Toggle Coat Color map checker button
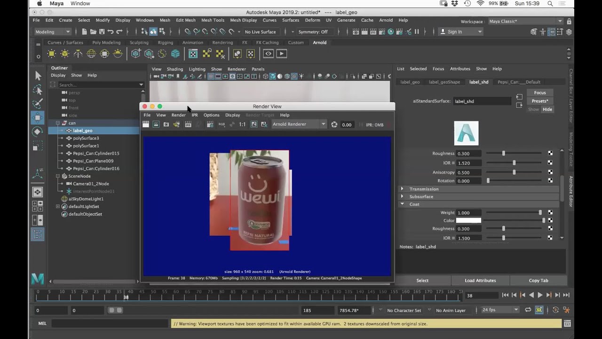 pos(550,220)
